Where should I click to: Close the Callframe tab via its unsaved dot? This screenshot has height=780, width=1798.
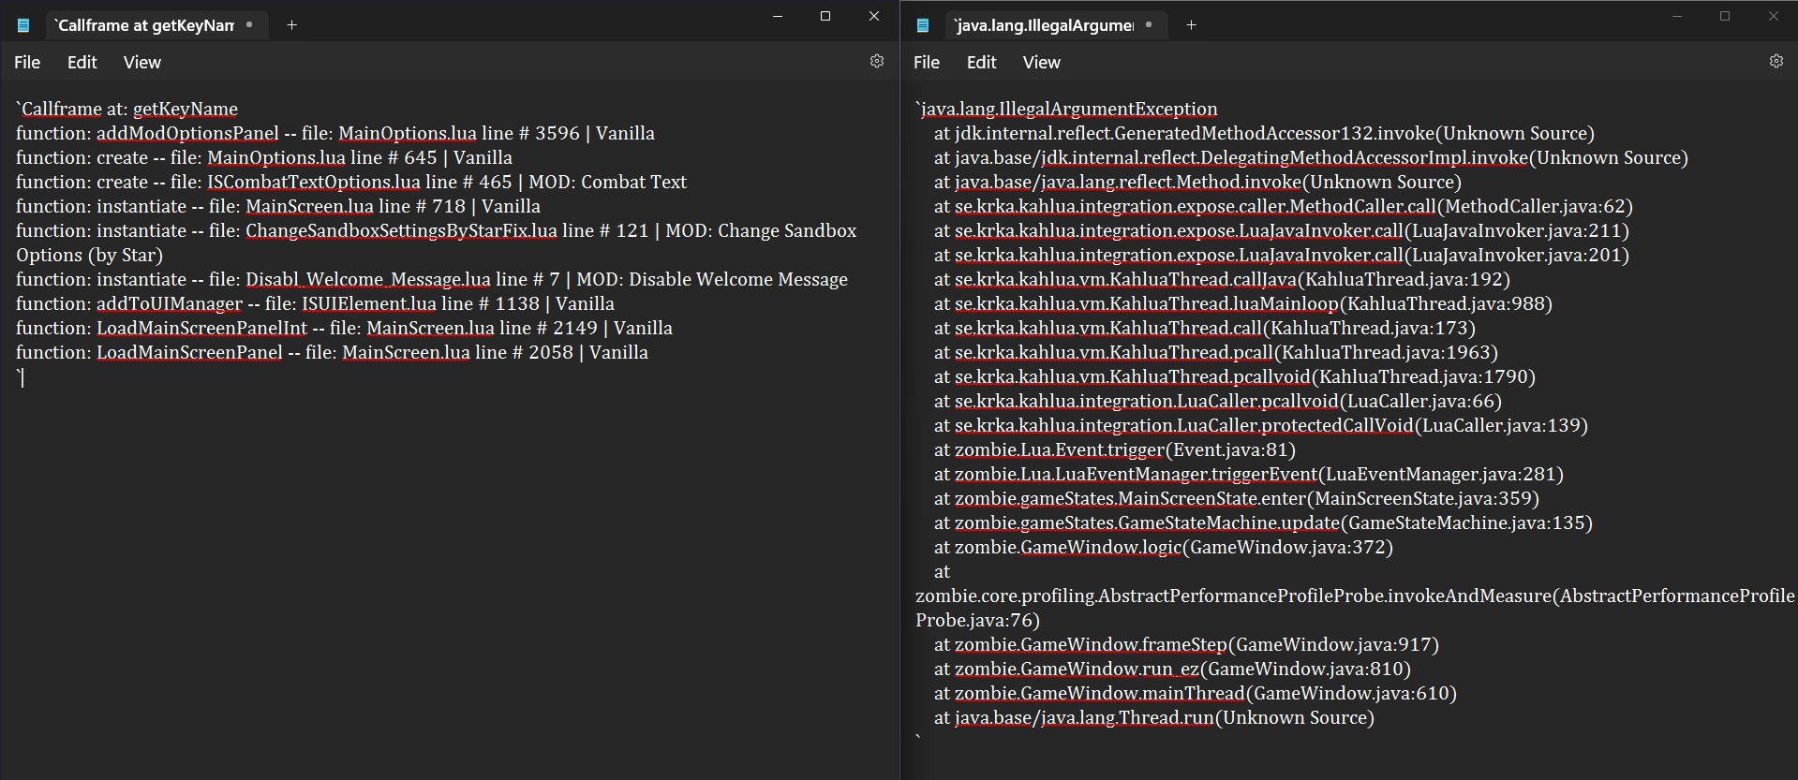coord(249,25)
